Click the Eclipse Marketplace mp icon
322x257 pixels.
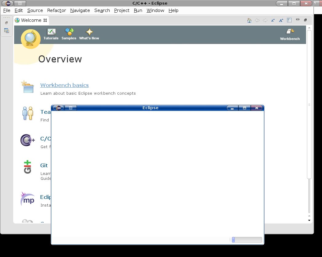pyautogui.click(x=28, y=199)
